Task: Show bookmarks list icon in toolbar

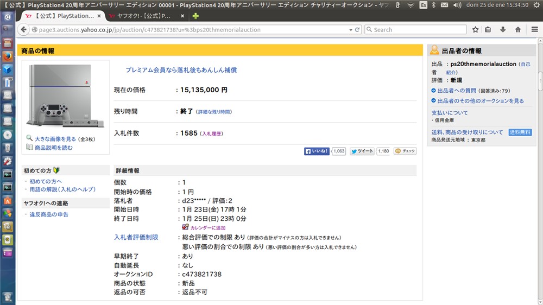Action: point(488,30)
